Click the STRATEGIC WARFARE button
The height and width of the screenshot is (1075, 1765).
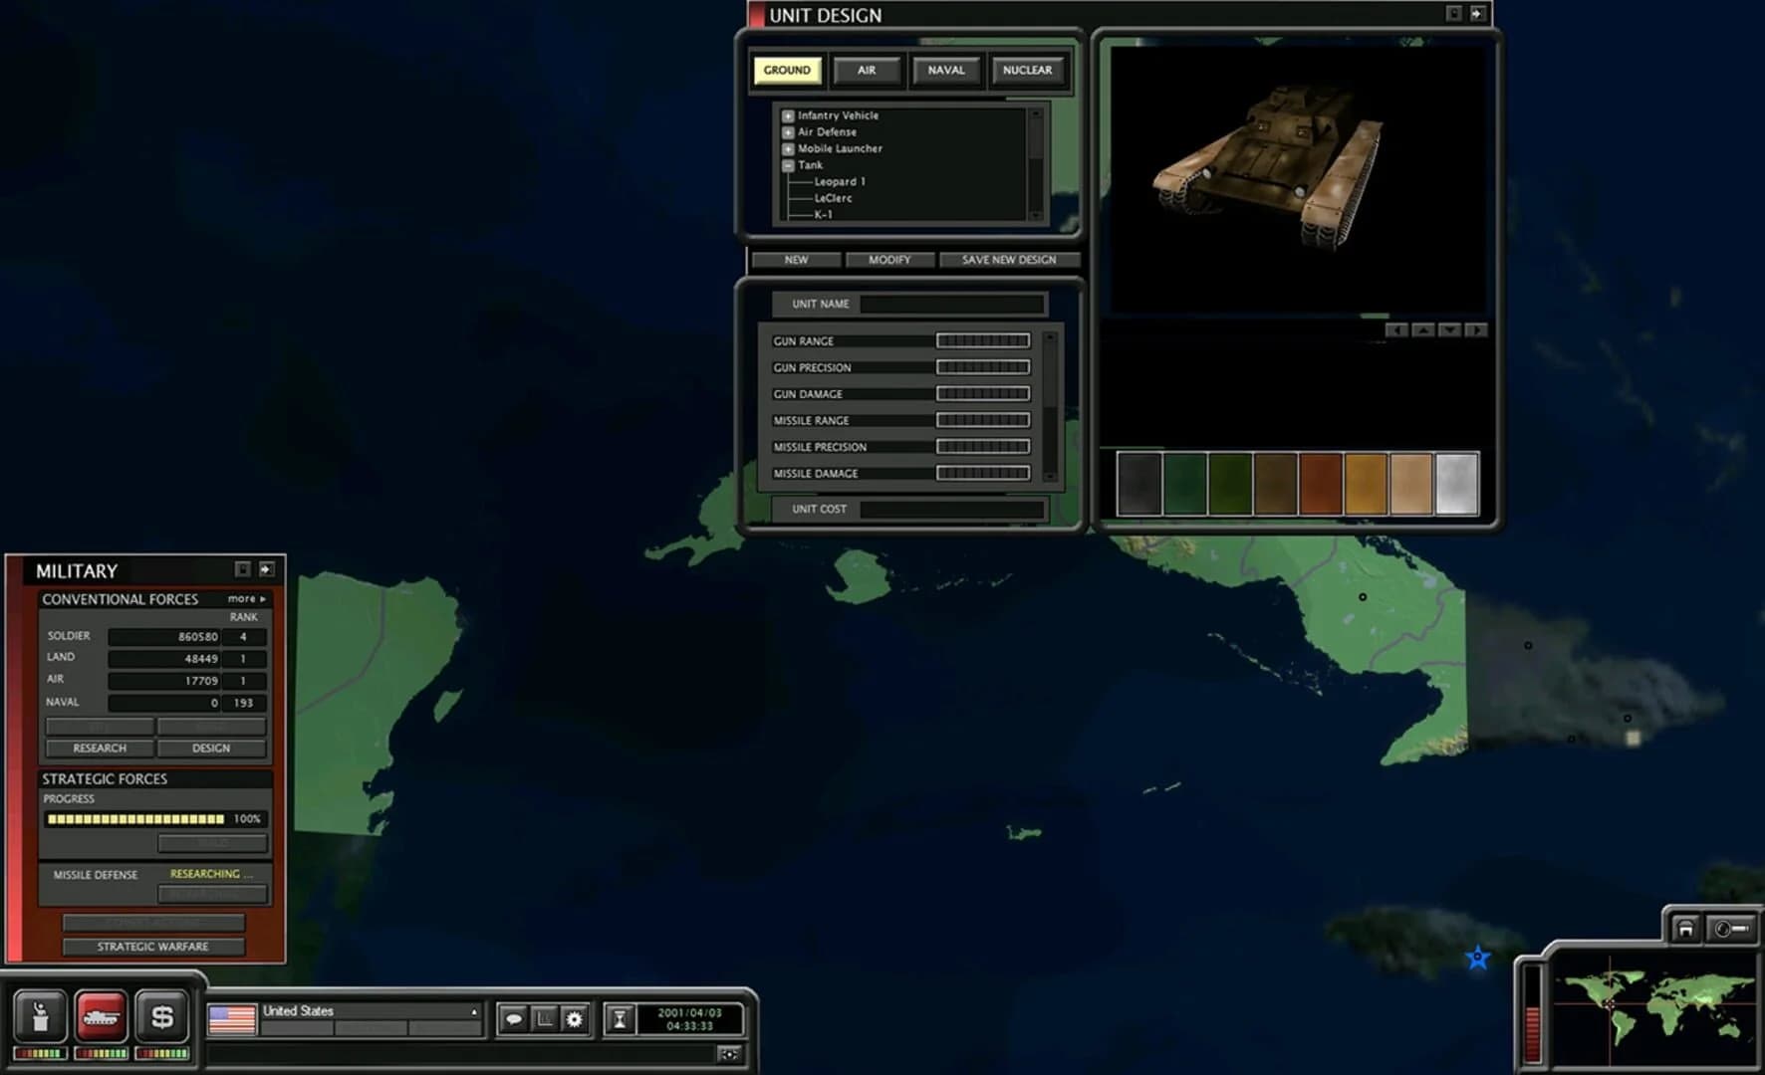152,947
